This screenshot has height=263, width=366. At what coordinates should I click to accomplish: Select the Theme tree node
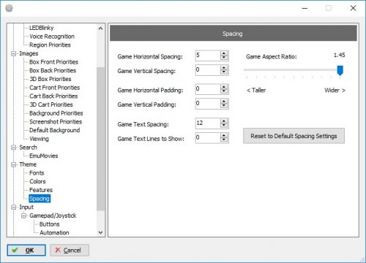28,164
